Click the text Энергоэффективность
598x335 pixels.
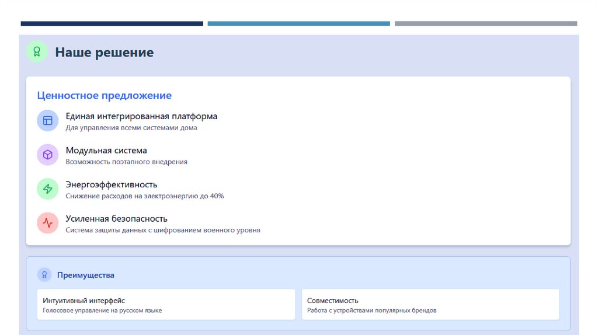coord(112,184)
